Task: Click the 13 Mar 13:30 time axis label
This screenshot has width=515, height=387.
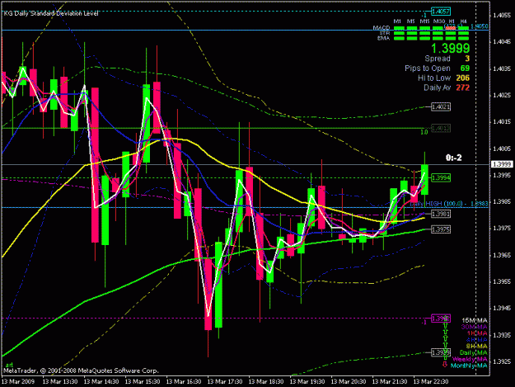Action: point(60,381)
